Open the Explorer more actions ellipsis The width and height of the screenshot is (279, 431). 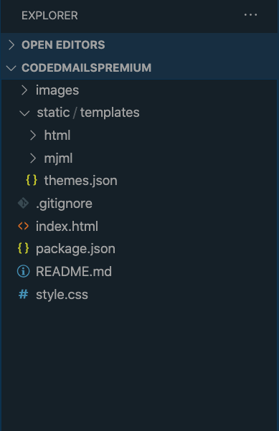coord(250,15)
